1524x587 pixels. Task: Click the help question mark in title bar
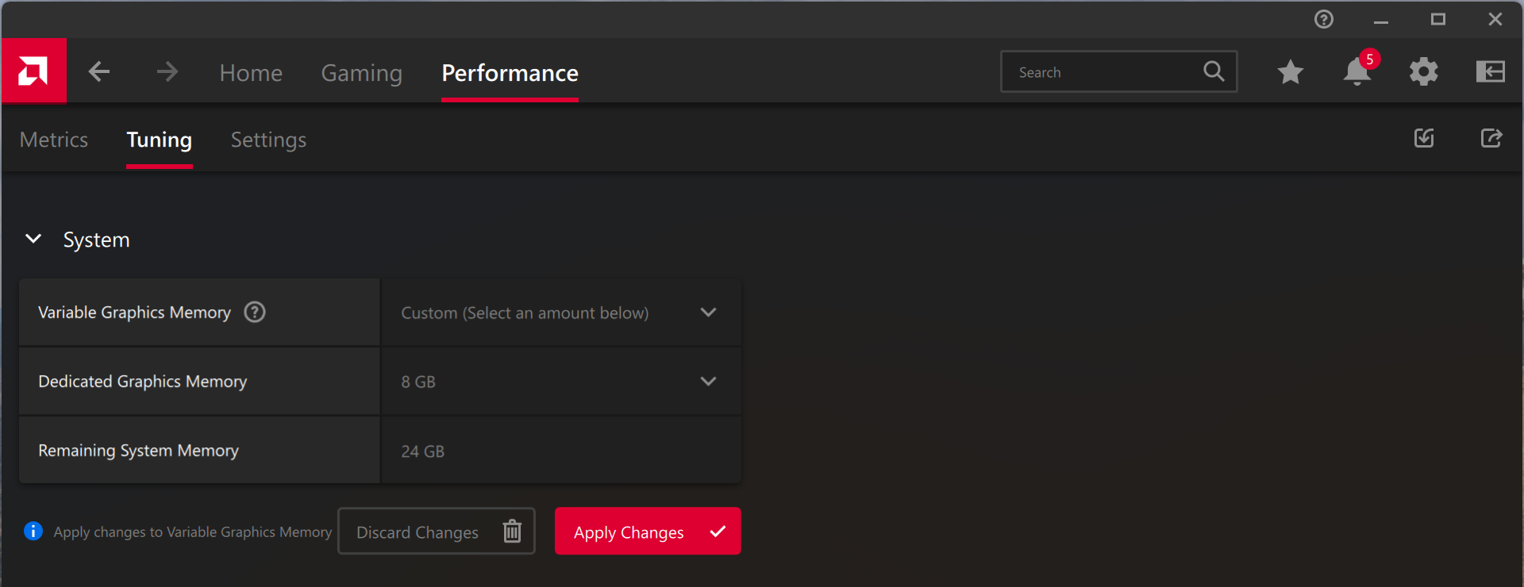[1323, 19]
